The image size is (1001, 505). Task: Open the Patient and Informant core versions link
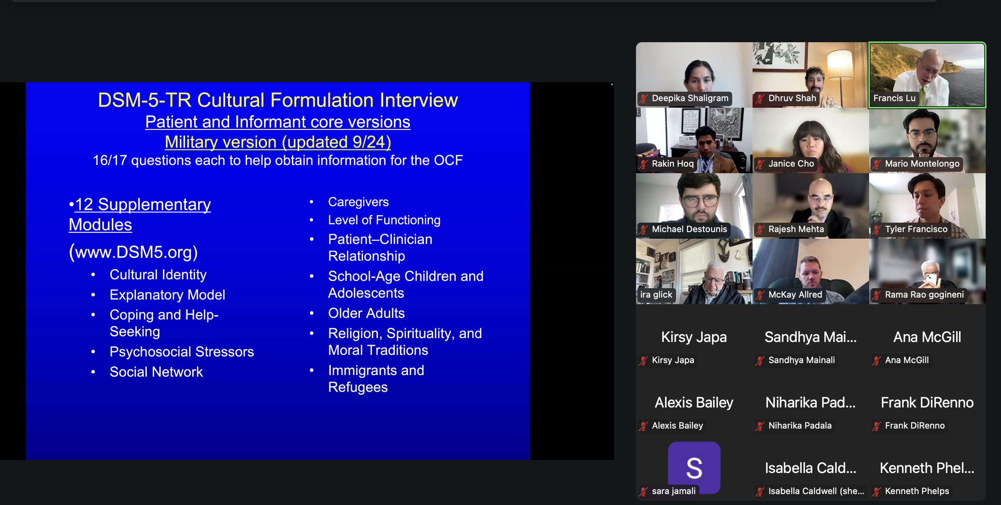[x=278, y=122]
